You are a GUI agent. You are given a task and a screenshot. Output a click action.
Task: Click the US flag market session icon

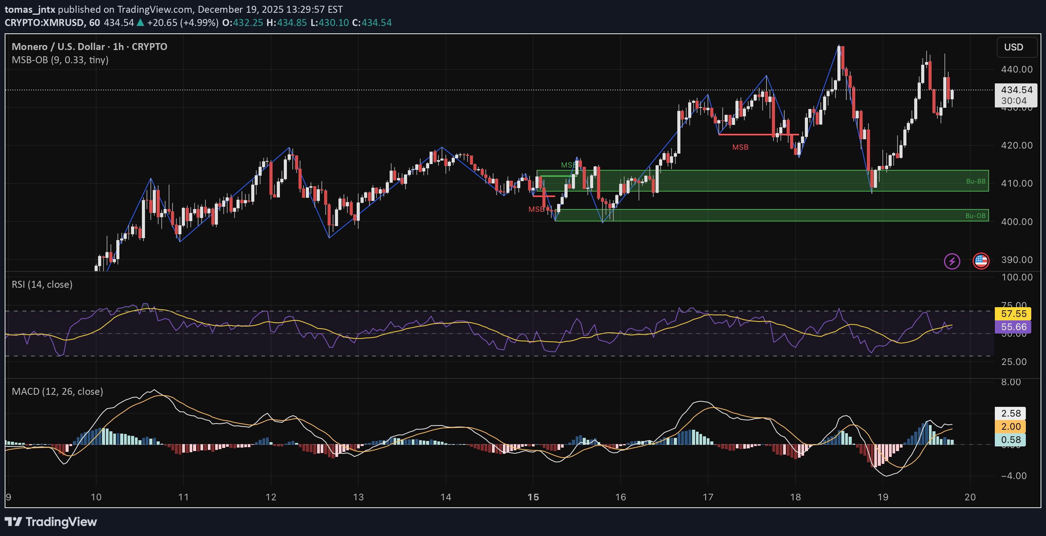pos(981,261)
